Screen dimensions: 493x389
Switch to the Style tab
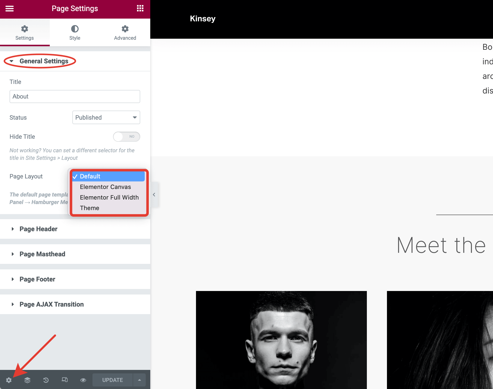pyautogui.click(x=75, y=33)
